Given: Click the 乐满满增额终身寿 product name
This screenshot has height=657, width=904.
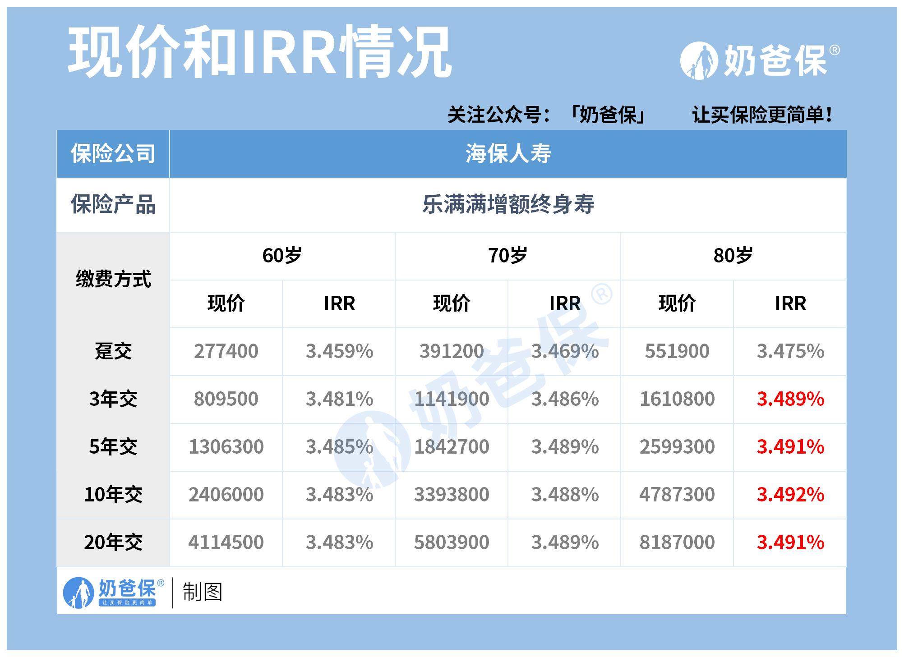Looking at the screenshot, I should pyautogui.click(x=508, y=205).
